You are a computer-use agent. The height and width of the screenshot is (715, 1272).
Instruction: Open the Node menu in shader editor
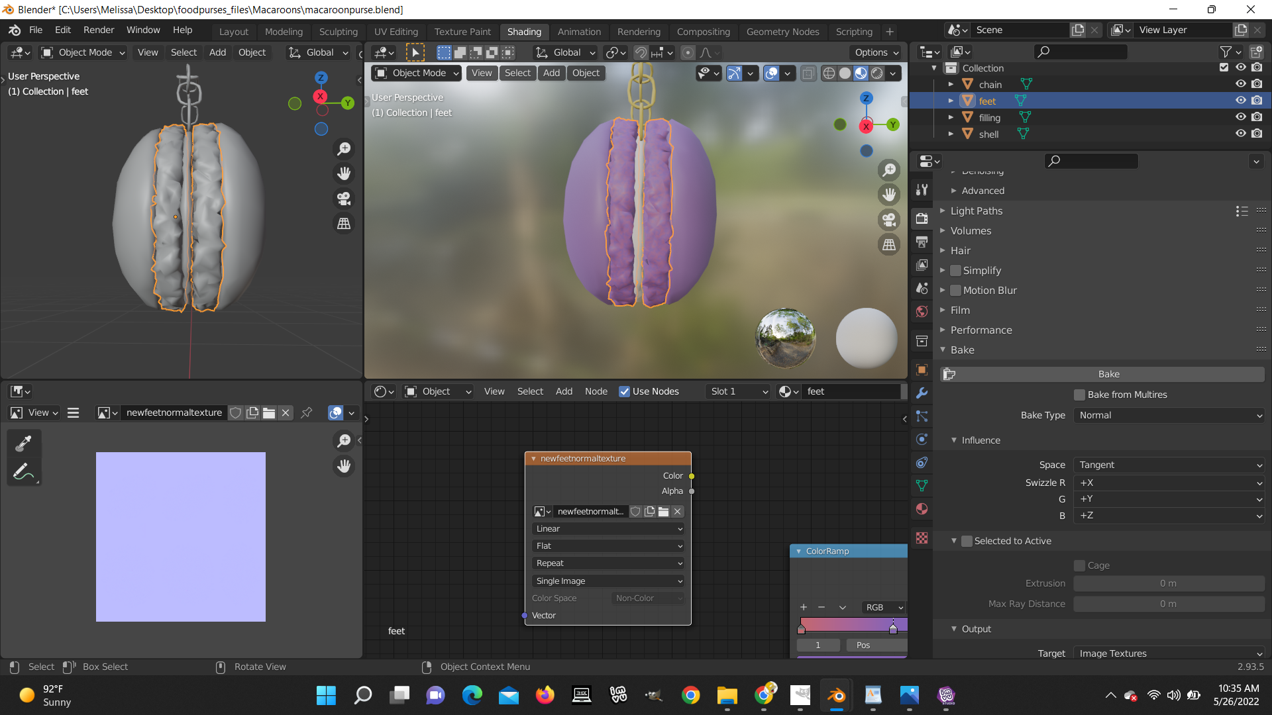click(x=596, y=391)
